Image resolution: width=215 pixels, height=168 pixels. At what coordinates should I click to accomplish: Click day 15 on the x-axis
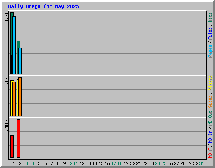click(101, 163)
